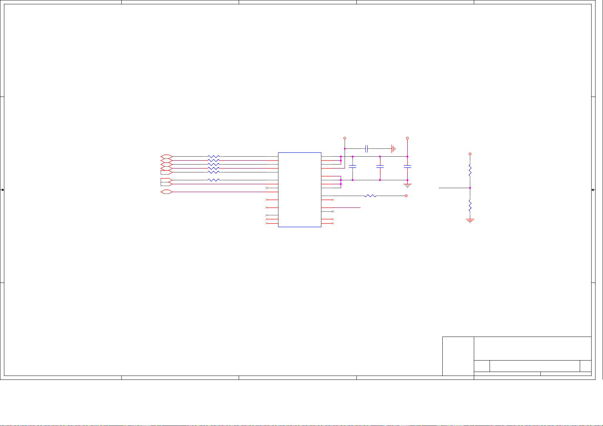Click the horizontal capacitor above the IC outputs
Image resolution: width=603 pixels, height=426 pixels.
(x=366, y=148)
